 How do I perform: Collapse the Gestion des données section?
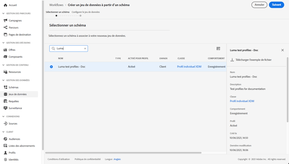point(3,80)
